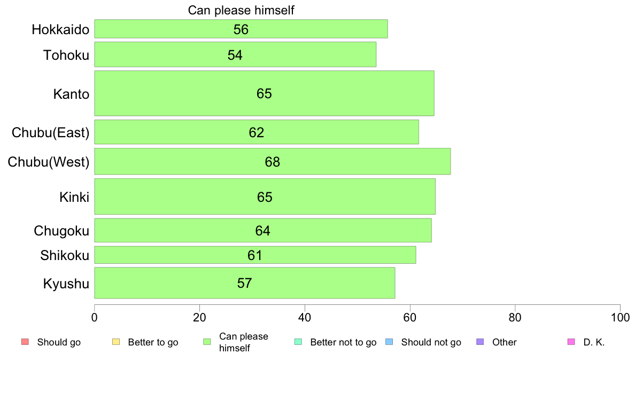Select the Kyushu bar showing 57
The height and width of the screenshot is (393, 635).
tap(245, 283)
